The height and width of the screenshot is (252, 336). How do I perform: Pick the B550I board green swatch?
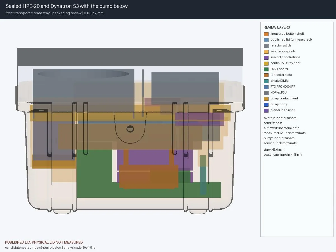(x=266, y=69)
